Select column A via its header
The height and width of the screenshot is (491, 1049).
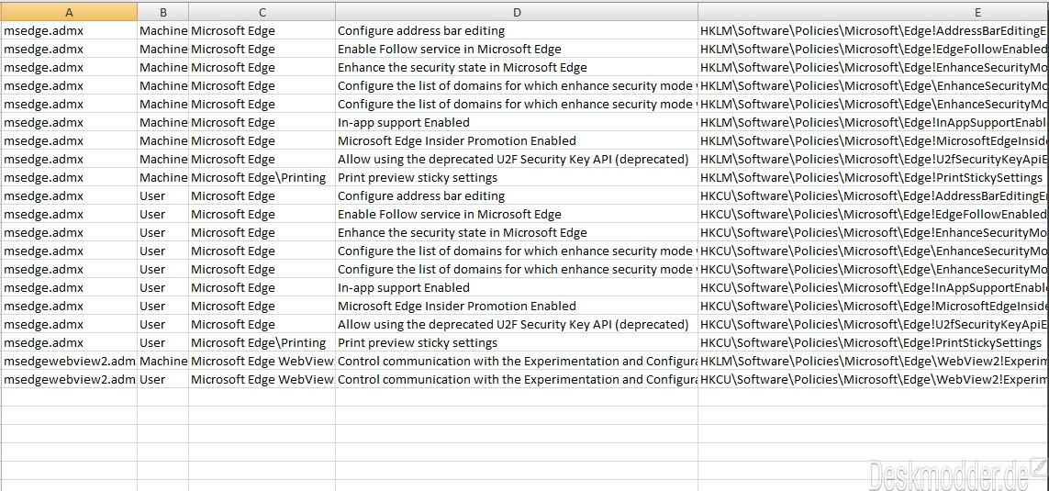(69, 11)
